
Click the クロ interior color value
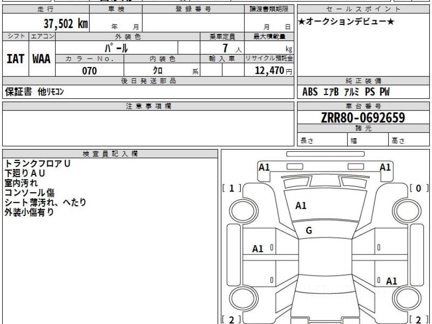click(x=157, y=71)
